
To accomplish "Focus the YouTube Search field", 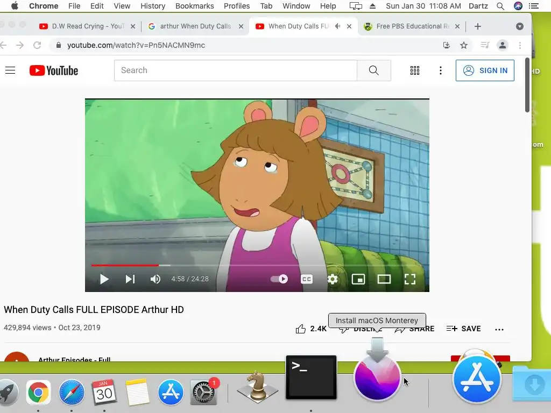I will pyautogui.click(x=236, y=70).
